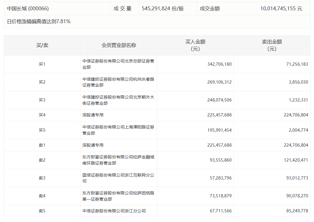Select the stock name 中国长城 (000066)
Image resolution: width=314 pixels, height=222 pixels.
coord(28,9)
